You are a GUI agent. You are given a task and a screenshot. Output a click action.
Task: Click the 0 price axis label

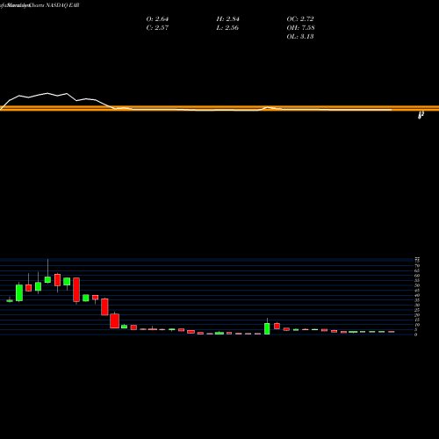[416, 335]
